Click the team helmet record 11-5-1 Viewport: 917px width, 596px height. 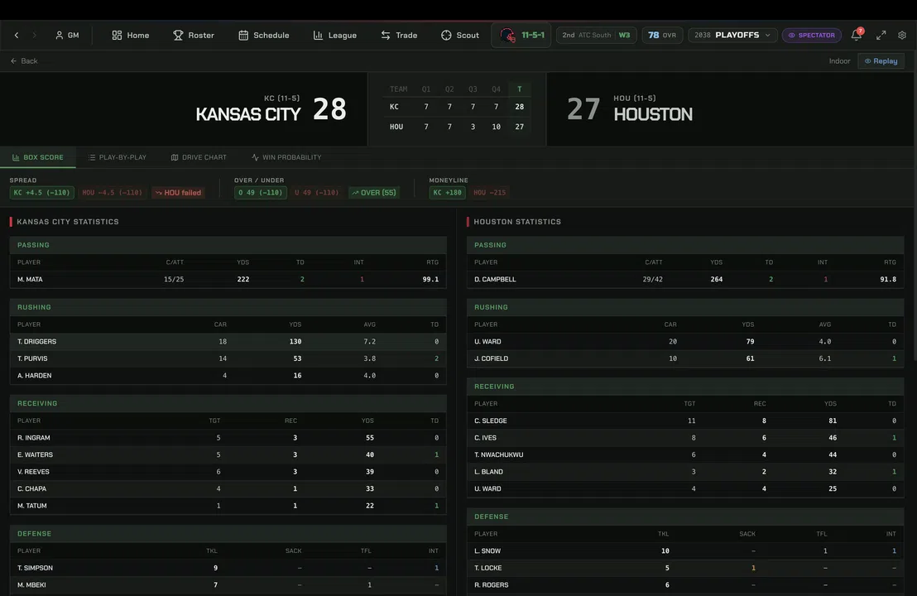point(521,35)
